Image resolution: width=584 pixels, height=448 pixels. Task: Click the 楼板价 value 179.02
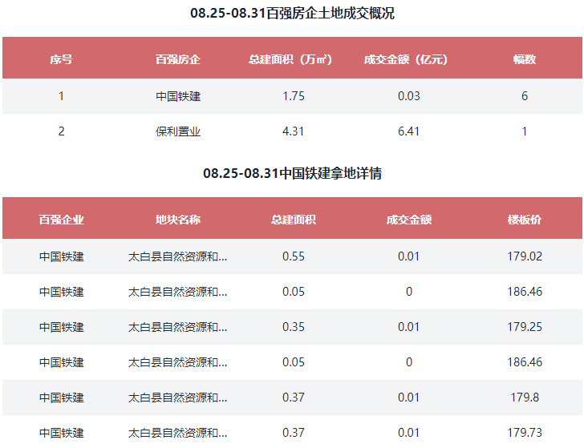click(x=525, y=256)
